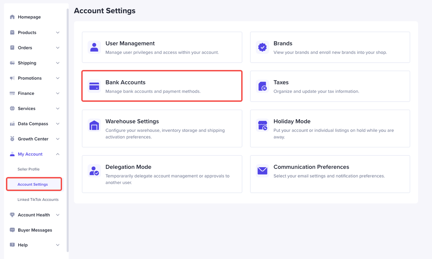Collapse the My Account section chevron
Screen dimensions: 432x259
coord(58,154)
